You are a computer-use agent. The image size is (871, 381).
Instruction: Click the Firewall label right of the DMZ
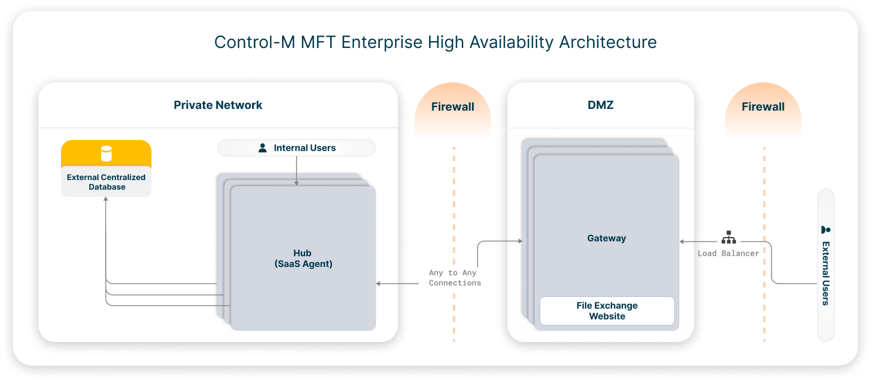point(763,107)
